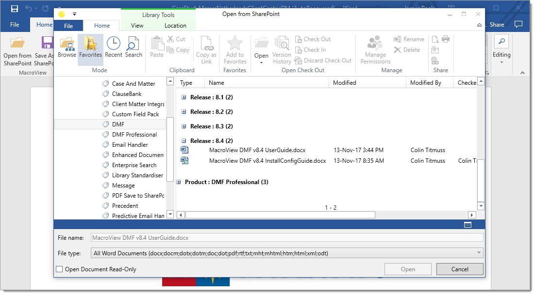The image size is (535, 295).
Task: Click the paperclip attachment icon in Share group
Action: point(435,50)
